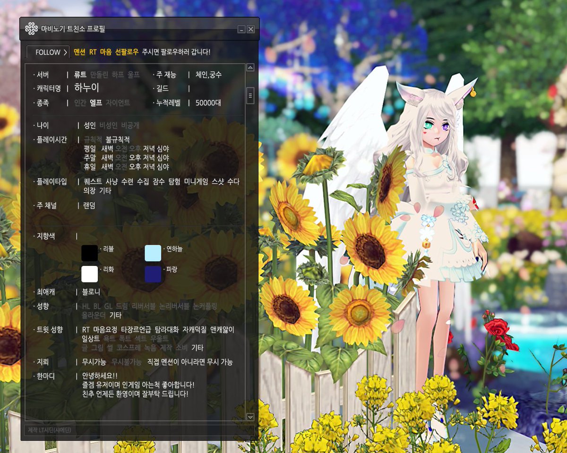Select 수련 play type

coord(127,182)
